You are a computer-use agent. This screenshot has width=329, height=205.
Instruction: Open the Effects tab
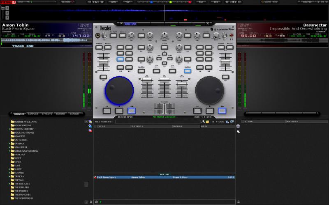47,114
